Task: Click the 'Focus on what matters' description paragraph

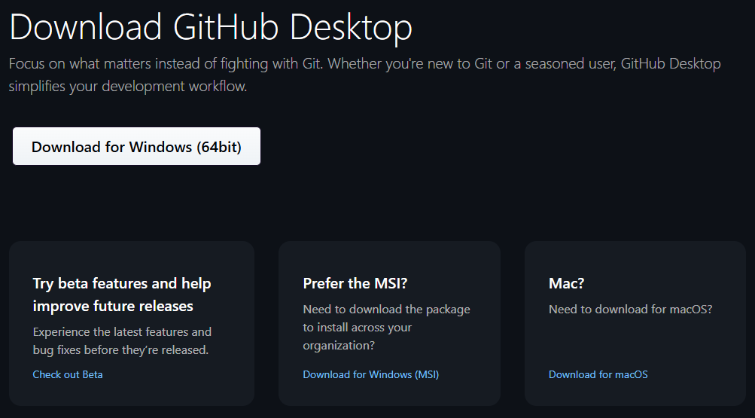Action: pos(364,75)
